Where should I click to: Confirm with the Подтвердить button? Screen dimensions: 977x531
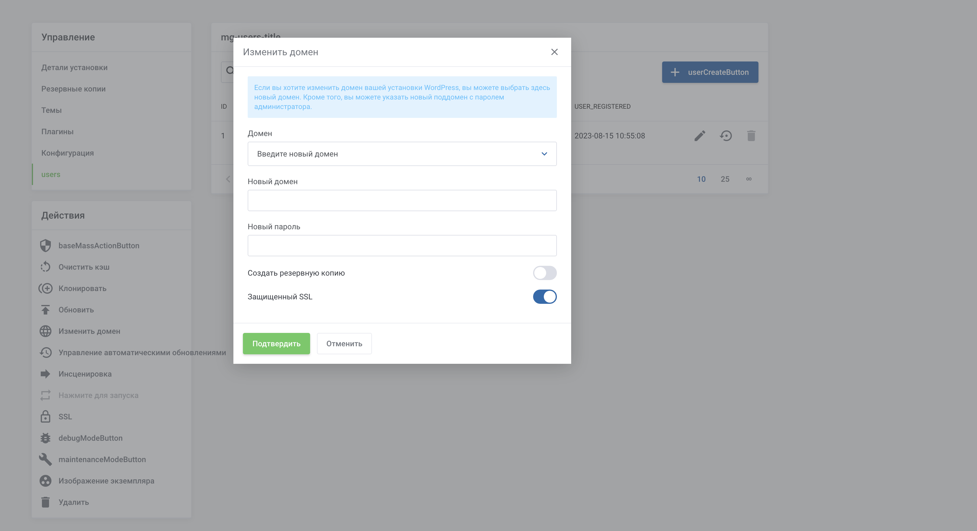(x=276, y=344)
